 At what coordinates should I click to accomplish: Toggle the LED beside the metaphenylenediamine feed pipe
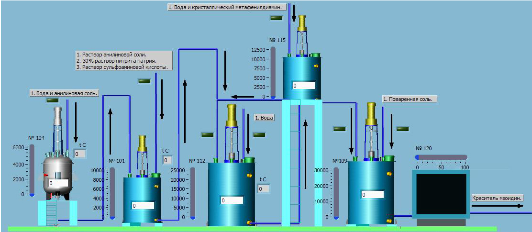tap(276, 18)
